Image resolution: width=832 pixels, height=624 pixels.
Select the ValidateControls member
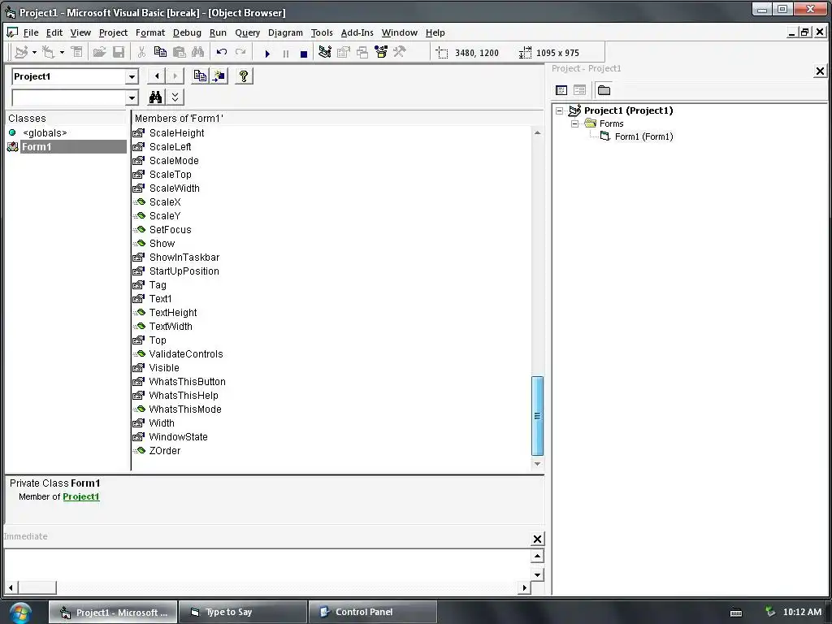coord(186,353)
